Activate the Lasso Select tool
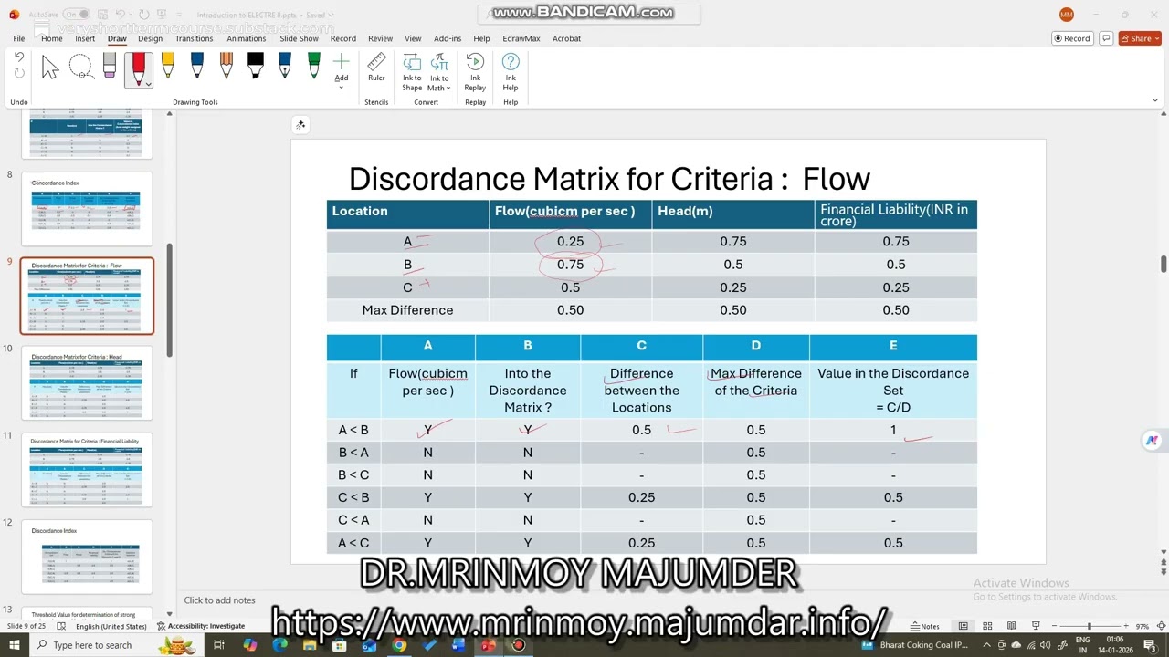1169x657 pixels. pos(80,67)
